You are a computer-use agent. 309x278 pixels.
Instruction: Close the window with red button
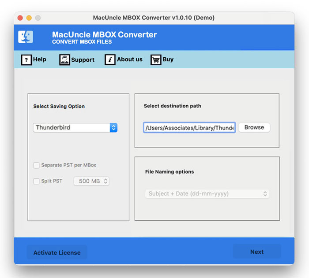pyautogui.click(x=20, y=18)
